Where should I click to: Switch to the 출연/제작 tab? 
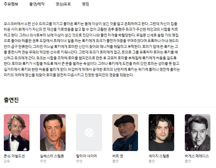pos(37,4)
